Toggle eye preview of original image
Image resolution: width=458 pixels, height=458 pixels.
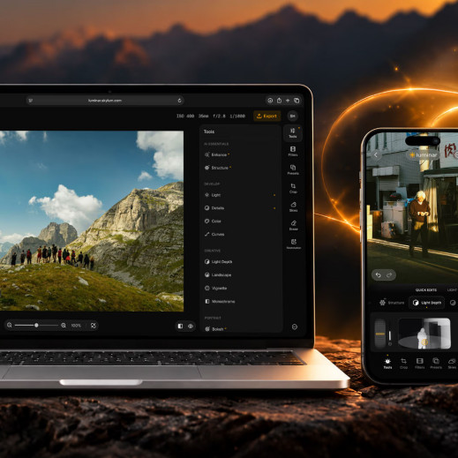click(x=191, y=326)
